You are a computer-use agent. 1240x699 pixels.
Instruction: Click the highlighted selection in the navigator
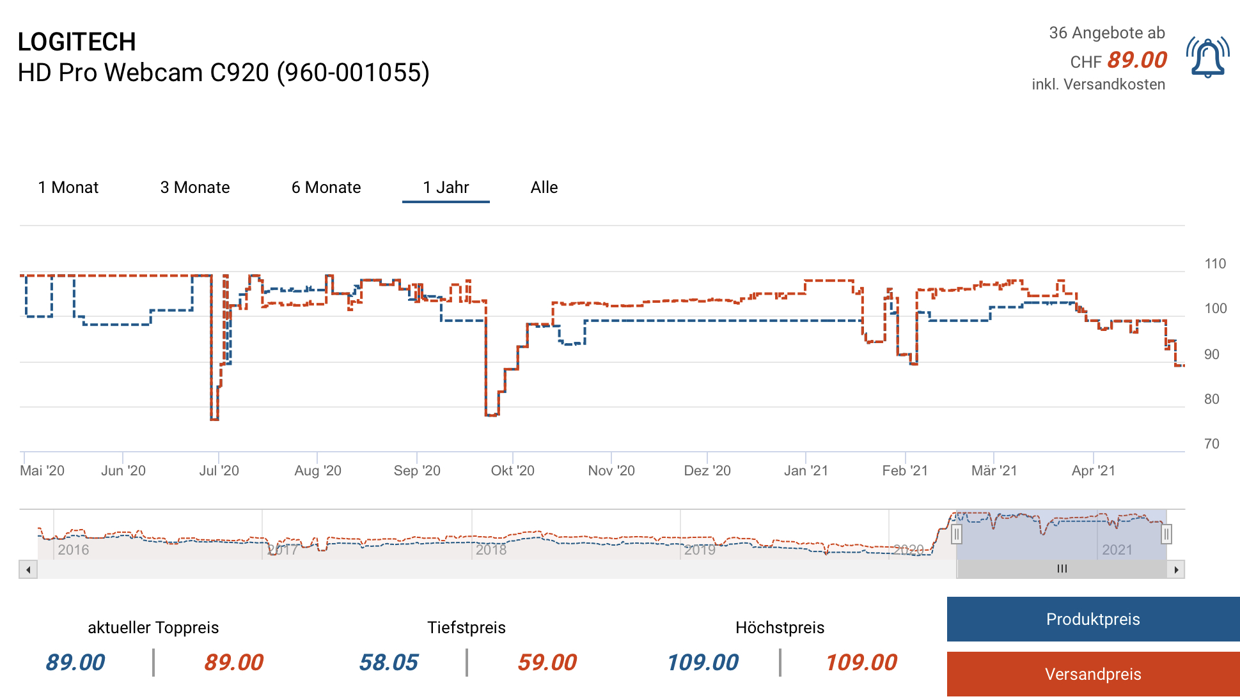1062,535
